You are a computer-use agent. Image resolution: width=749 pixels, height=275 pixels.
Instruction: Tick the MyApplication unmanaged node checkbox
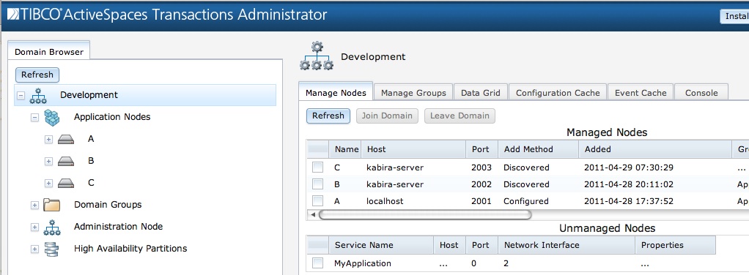[317, 263]
